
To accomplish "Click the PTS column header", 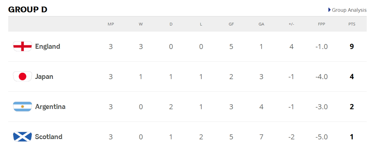I will point(352,24).
